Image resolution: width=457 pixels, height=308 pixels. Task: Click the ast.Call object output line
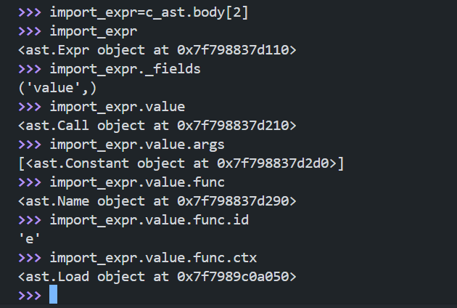(x=157, y=126)
